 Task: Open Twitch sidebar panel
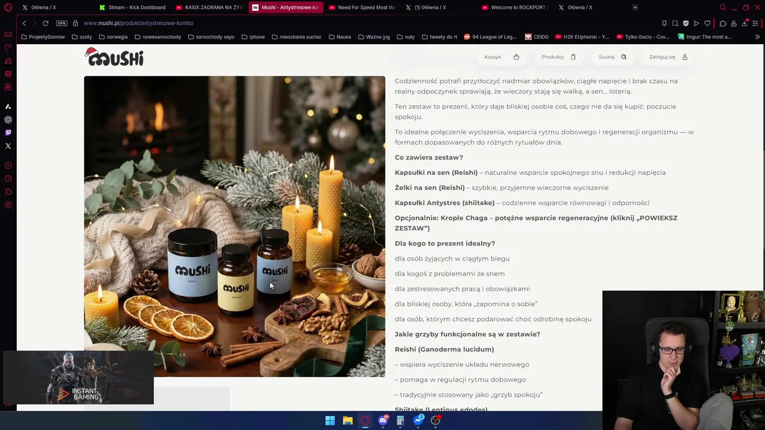8,133
